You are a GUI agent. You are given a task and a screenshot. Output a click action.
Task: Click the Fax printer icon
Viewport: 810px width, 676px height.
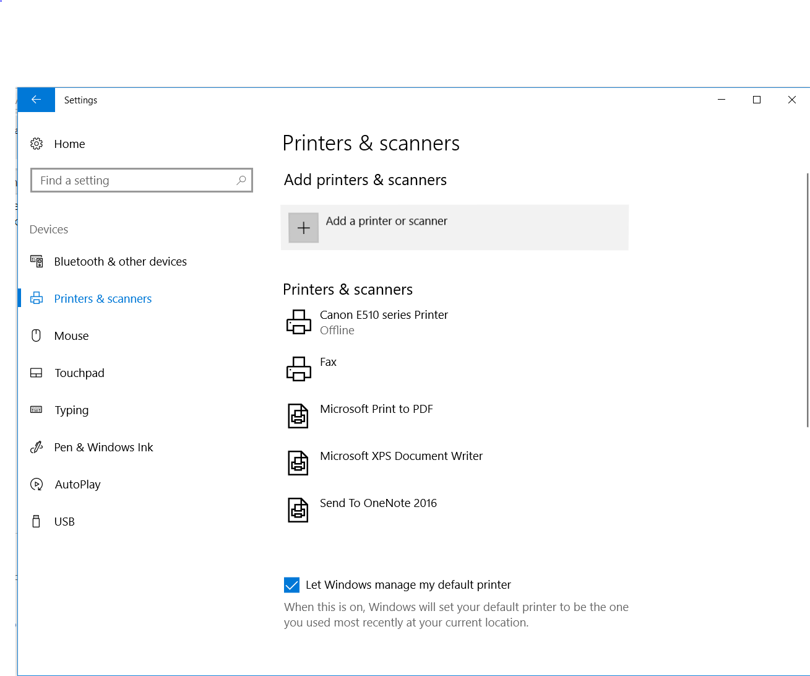click(299, 369)
